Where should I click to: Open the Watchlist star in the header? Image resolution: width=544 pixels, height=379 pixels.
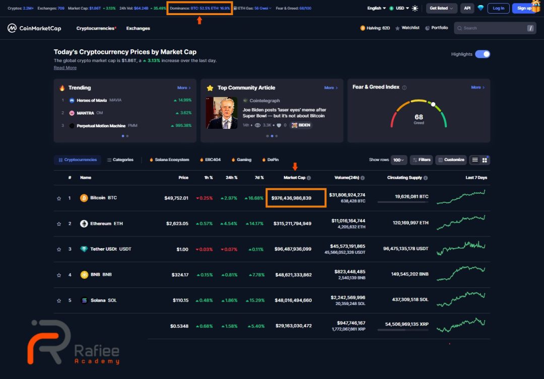pos(397,28)
